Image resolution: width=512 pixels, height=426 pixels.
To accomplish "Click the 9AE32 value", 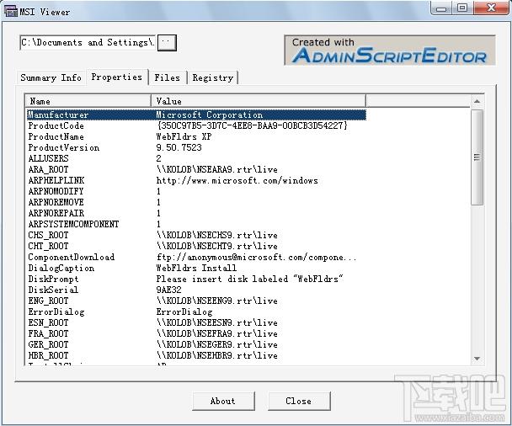I will 168,290.
